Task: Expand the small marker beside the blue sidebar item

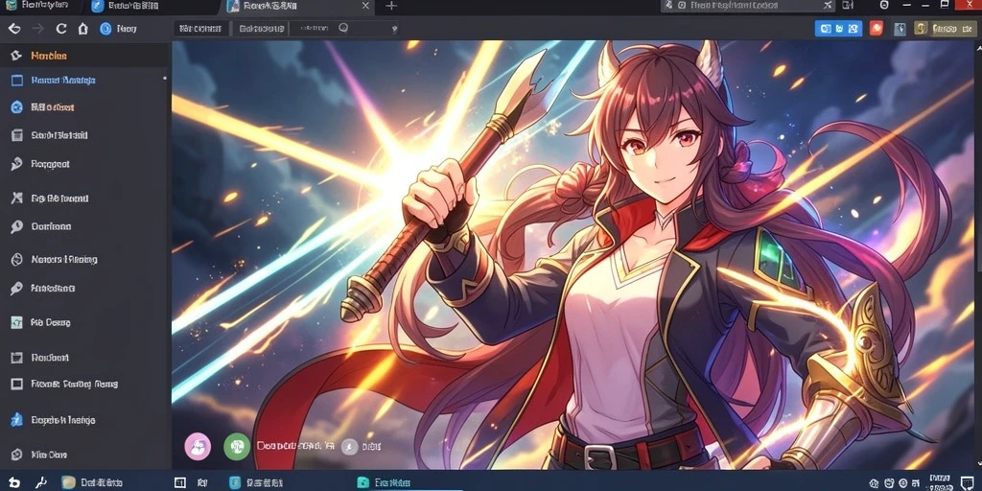Action: click(164, 79)
